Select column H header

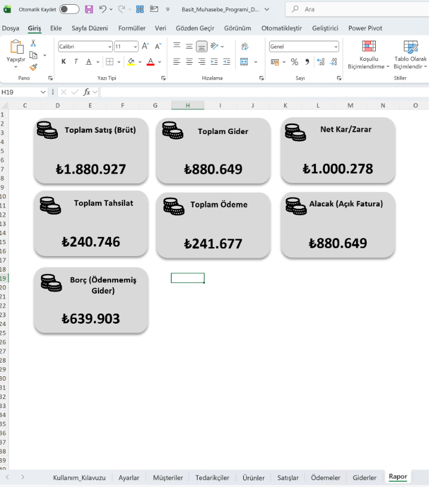click(x=188, y=105)
